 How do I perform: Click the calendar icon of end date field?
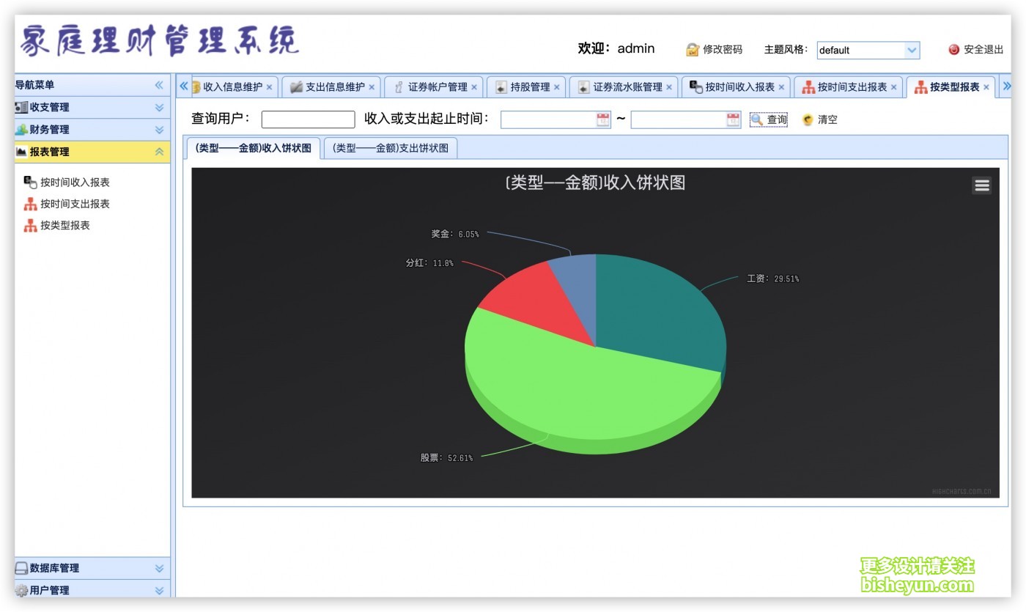point(733,119)
